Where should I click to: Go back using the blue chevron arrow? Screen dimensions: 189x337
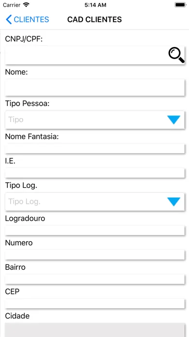[x=9, y=19]
